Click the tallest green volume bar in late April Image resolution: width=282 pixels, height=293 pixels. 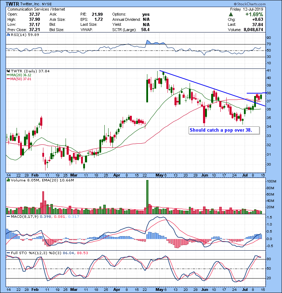tap(147, 197)
